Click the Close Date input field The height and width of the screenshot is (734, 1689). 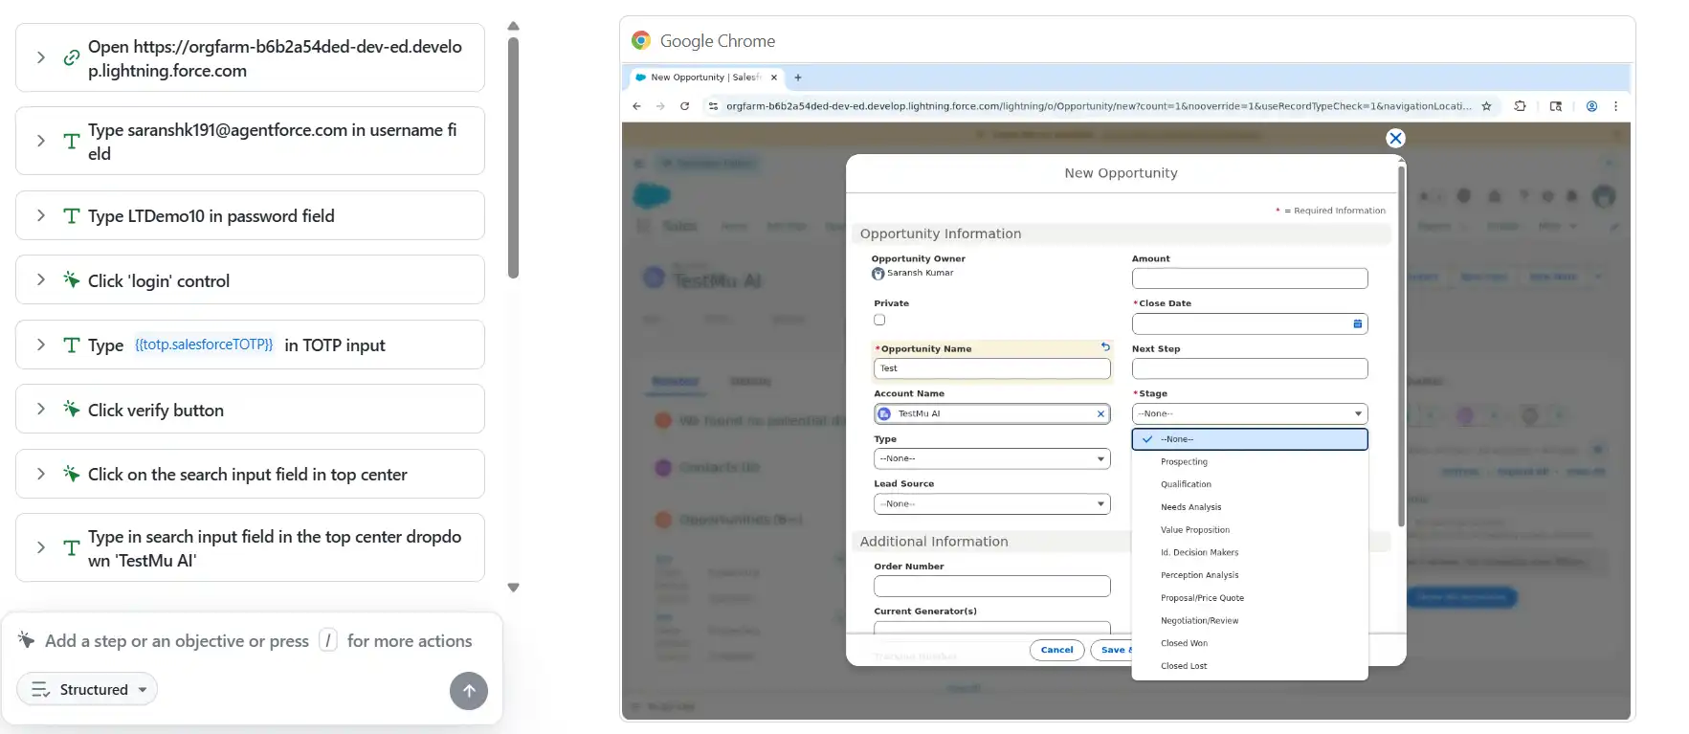point(1250,323)
